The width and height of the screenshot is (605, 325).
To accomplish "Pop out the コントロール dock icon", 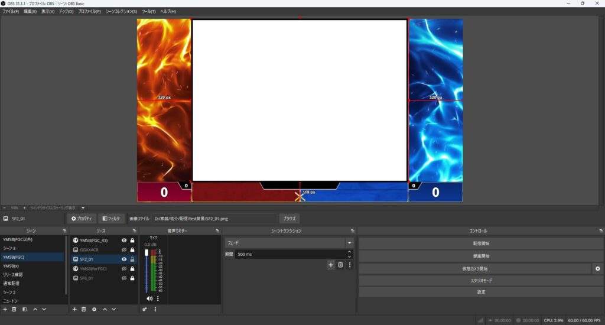I will pos(601,231).
